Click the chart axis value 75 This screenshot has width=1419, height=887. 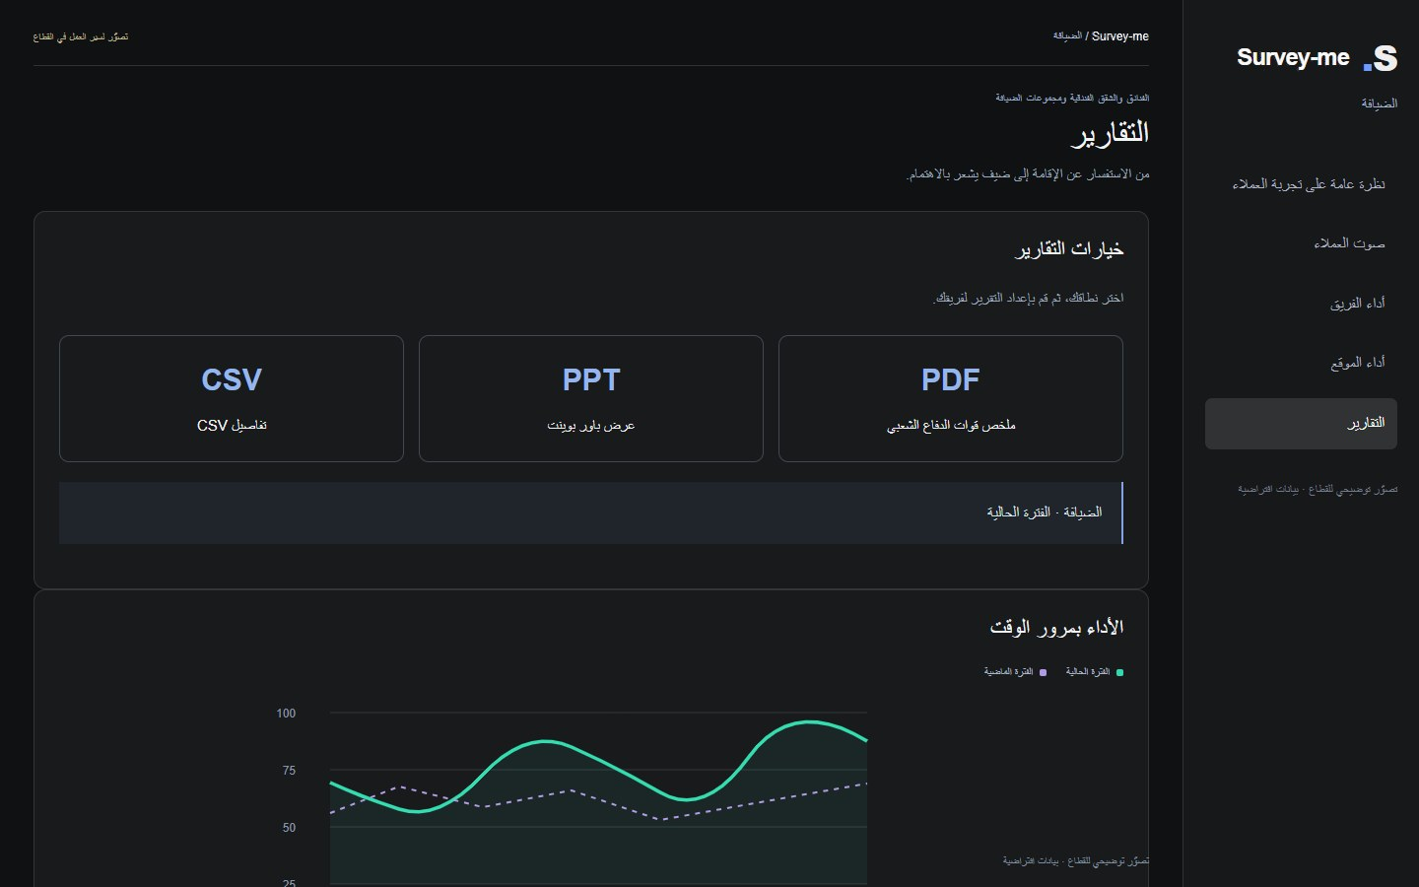coord(289,771)
